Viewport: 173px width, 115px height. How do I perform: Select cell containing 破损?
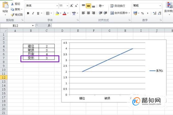tap(31, 50)
